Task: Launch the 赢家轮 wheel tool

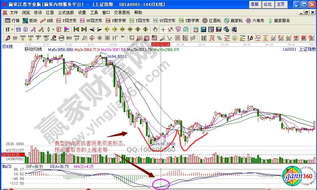Action: pos(233,21)
